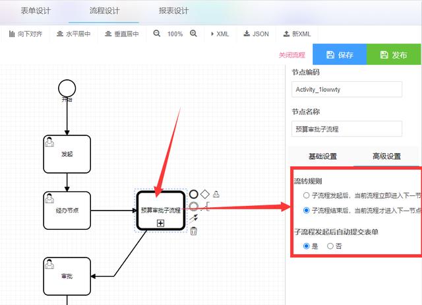Edit the 节点名称 field
This screenshot has height=305, width=422.
347,129
